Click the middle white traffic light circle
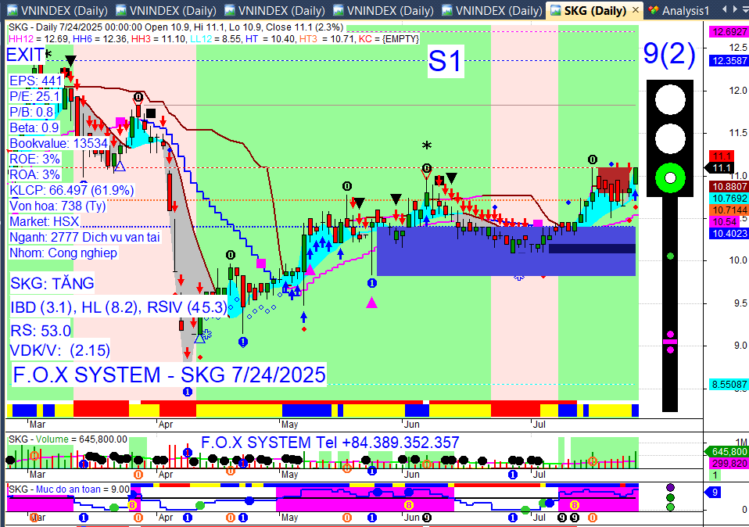This screenshot has height=527, width=749. click(x=670, y=138)
